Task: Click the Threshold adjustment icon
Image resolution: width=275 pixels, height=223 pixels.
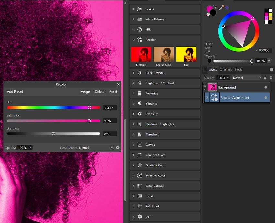Action: click(140, 134)
